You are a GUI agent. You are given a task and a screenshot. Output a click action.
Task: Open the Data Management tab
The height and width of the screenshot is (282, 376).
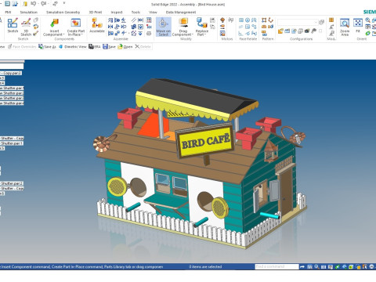[181, 13]
